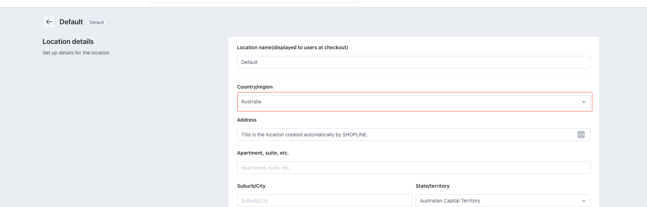
Task: Click the Suburb/City label
Action: pos(251,186)
